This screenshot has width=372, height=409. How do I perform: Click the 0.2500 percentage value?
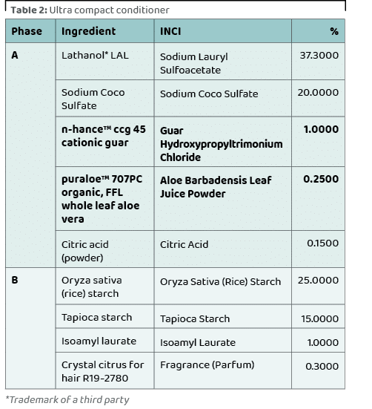321,179
